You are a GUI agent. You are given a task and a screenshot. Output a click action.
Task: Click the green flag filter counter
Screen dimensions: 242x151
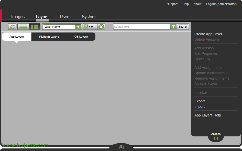[x=90, y=27]
